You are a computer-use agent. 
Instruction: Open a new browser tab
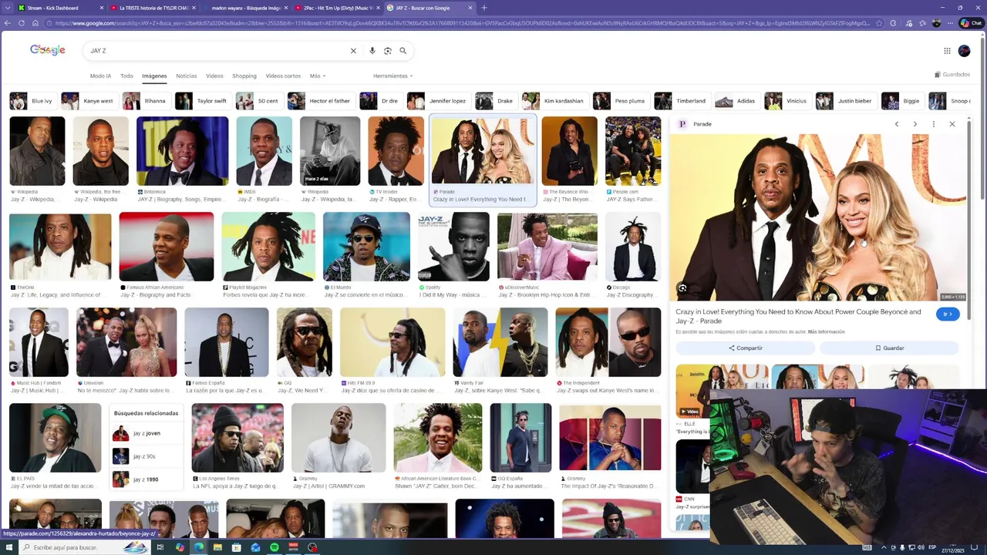point(484,8)
